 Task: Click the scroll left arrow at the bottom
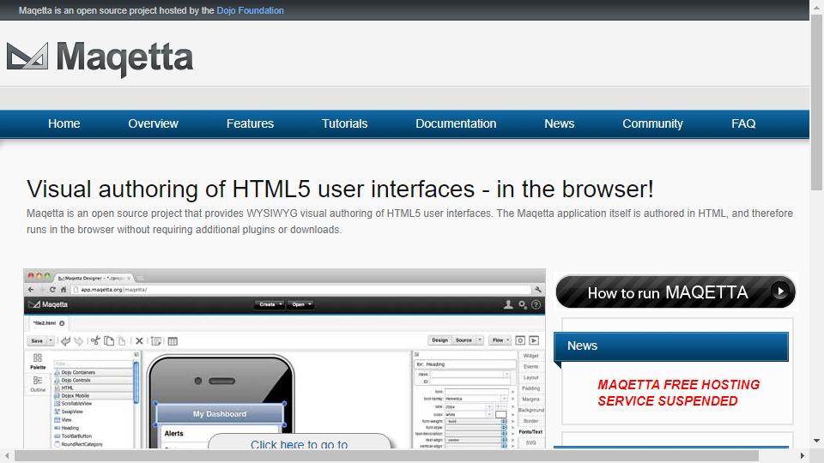[x=7, y=455]
